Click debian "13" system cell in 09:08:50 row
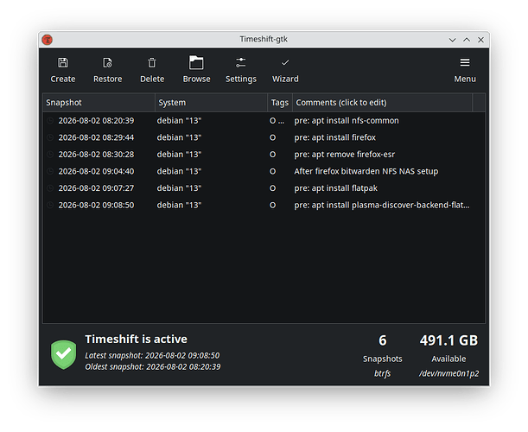 tap(179, 205)
